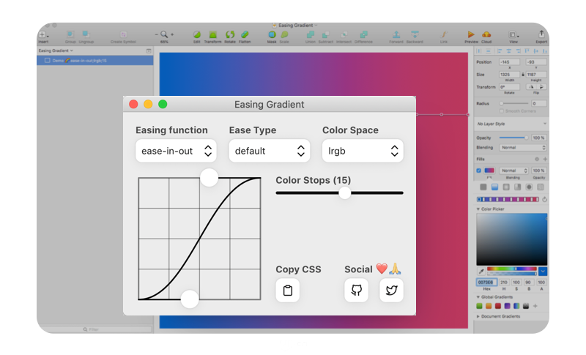Click the Hex color input field
Viewport: 586px width, 355px height.
[486, 282]
